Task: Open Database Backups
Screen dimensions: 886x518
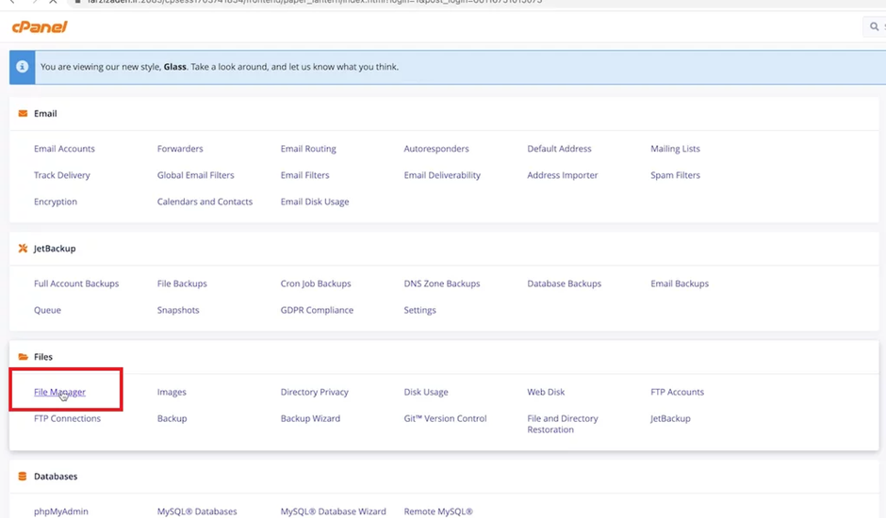Action: [x=564, y=283]
